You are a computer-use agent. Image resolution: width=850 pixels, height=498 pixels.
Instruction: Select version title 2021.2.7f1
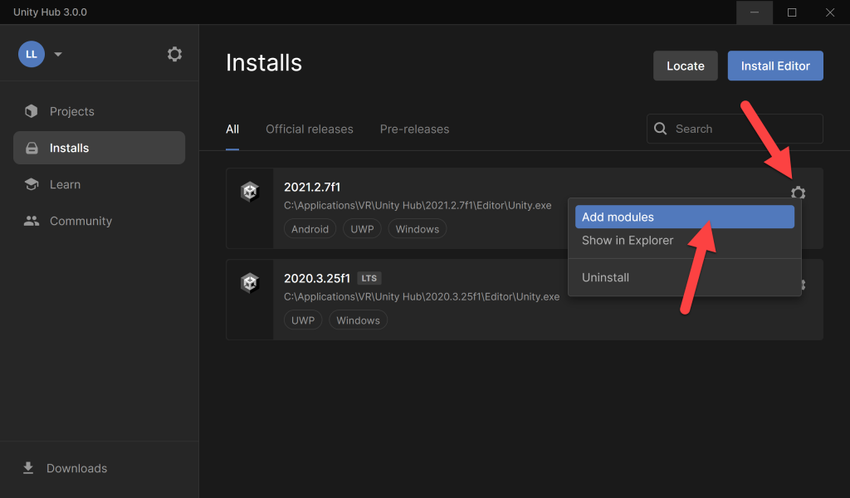(x=312, y=187)
